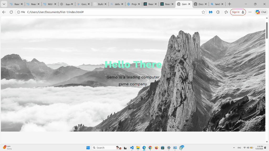This screenshot has width=269, height=151.
Task: Refresh the page with reload icon
Action: (11, 12)
